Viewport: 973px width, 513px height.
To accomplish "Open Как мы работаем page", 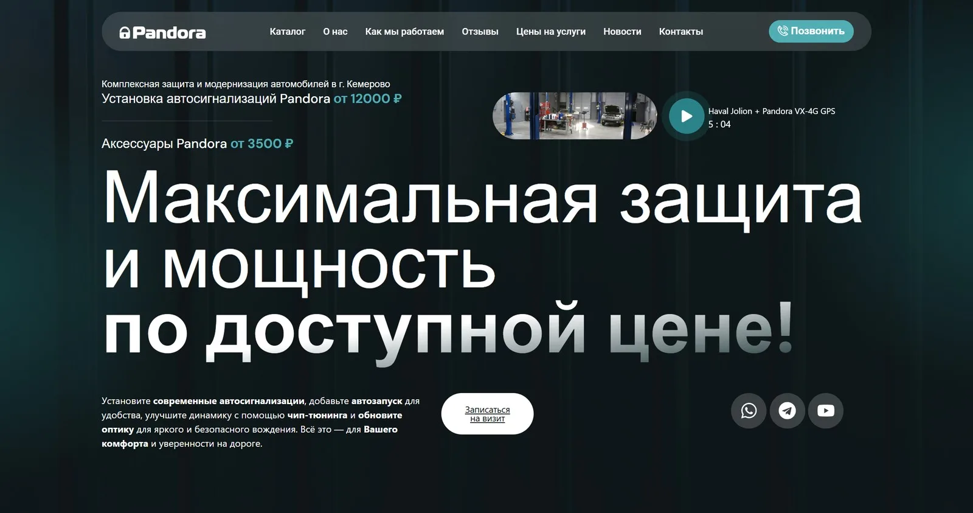I will (x=404, y=32).
